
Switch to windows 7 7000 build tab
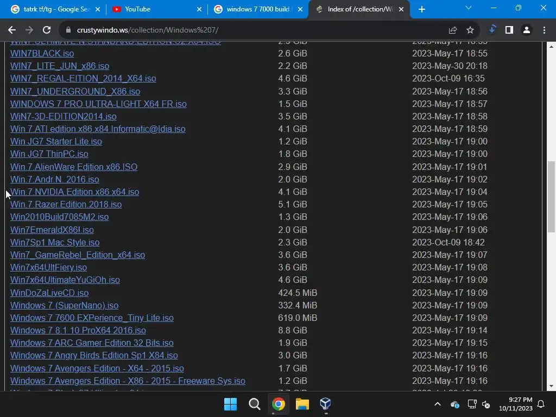(x=258, y=9)
